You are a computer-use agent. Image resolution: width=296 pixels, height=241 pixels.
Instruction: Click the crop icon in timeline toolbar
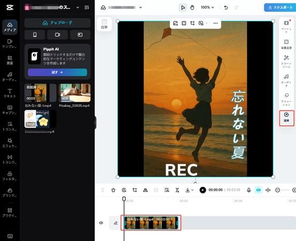(x=135, y=190)
